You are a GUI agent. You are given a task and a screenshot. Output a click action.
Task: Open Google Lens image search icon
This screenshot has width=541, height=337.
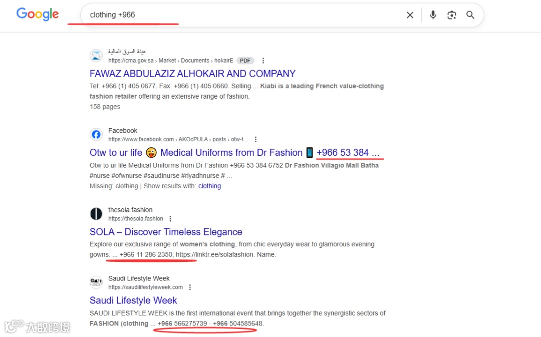452,15
